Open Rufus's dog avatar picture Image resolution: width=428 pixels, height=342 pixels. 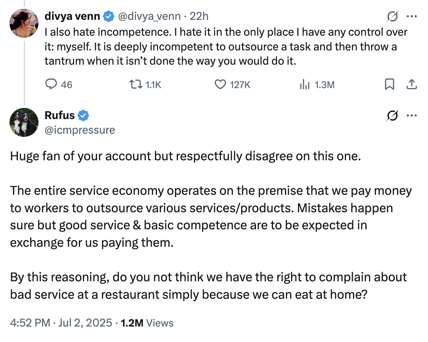pyautogui.click(x=24, y=122)
